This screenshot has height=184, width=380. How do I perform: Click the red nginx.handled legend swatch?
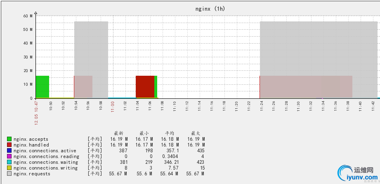tap(9, 145)
